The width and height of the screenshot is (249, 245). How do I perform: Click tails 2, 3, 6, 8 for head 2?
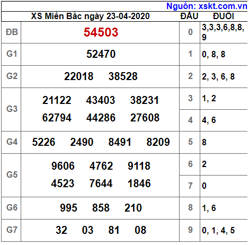click(218, 76)
